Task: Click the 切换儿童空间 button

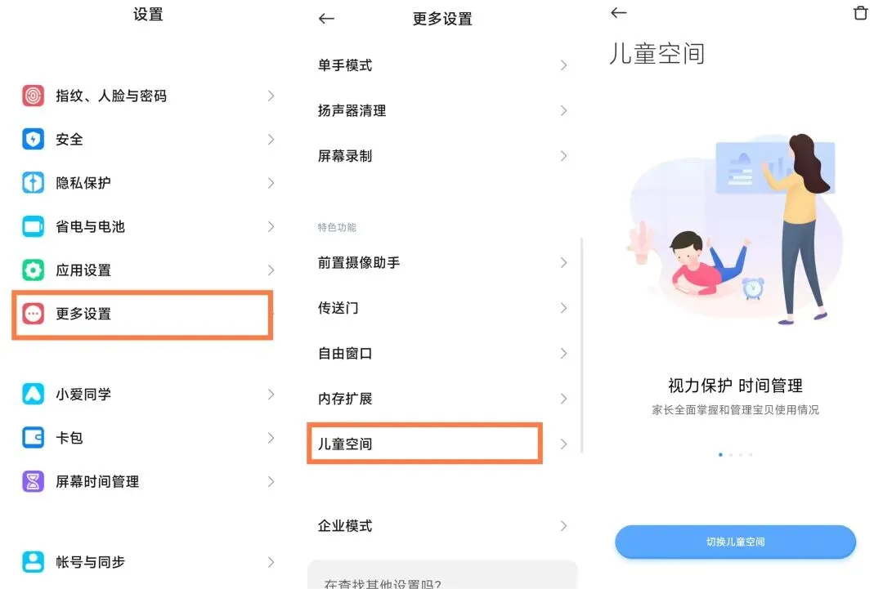Action: 735,542
